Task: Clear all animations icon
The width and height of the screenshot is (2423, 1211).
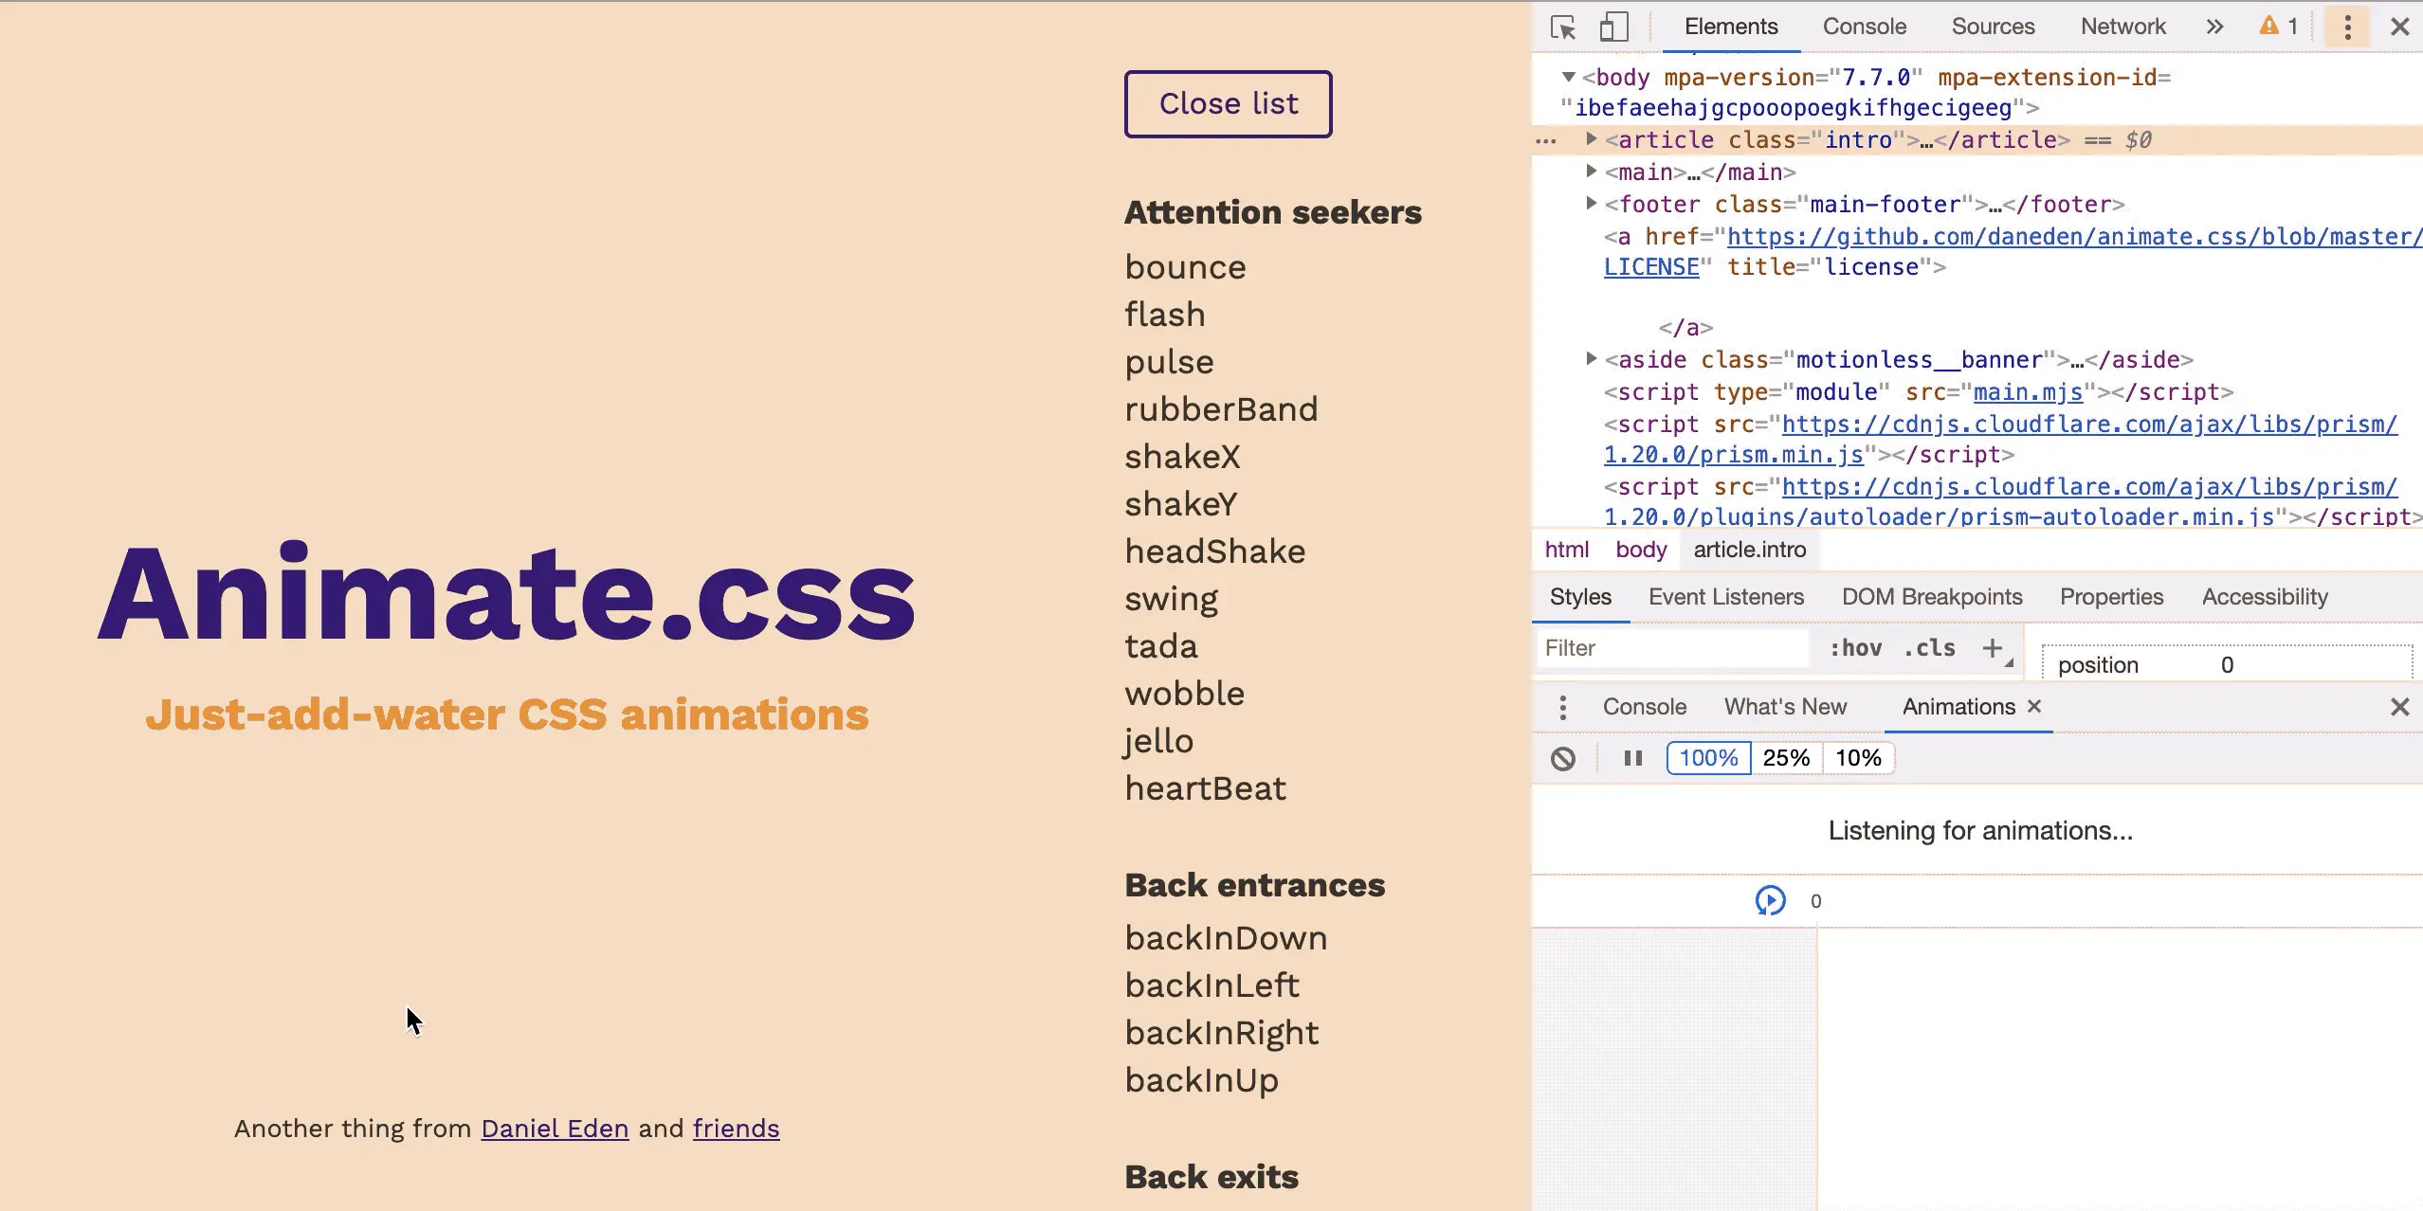Action: pyautogui.click(x=1563, y=758)
